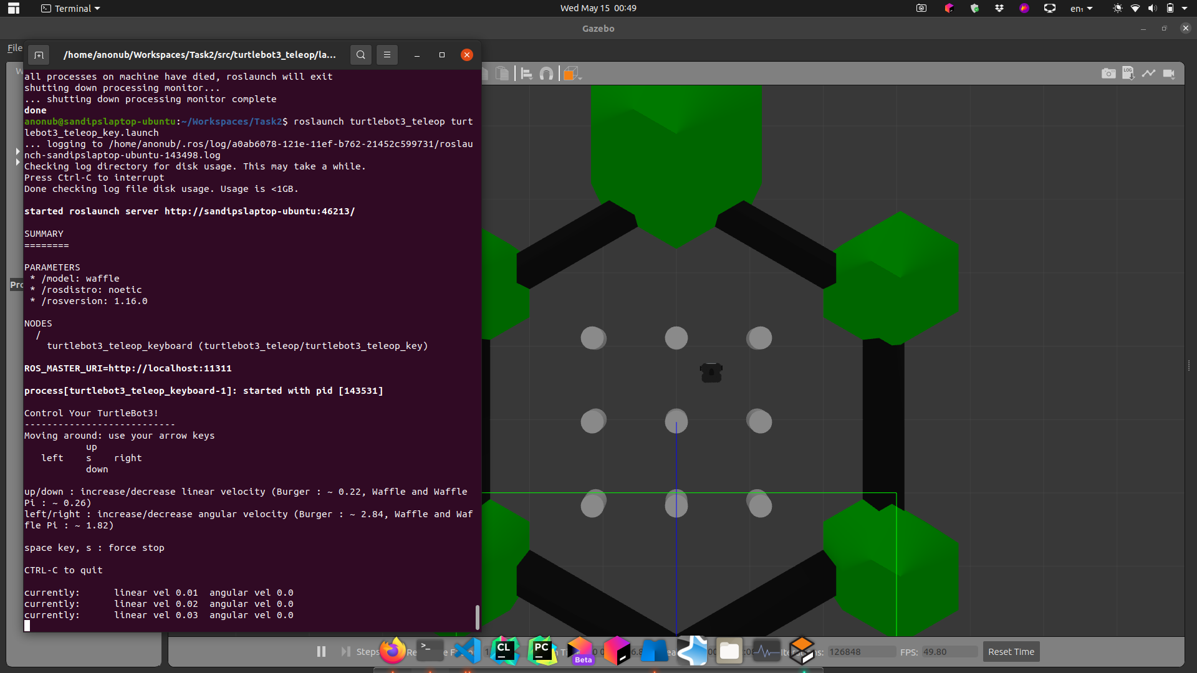Click the FPS value field
Viewport: 1197px width, 673px height.
[949, 652]
